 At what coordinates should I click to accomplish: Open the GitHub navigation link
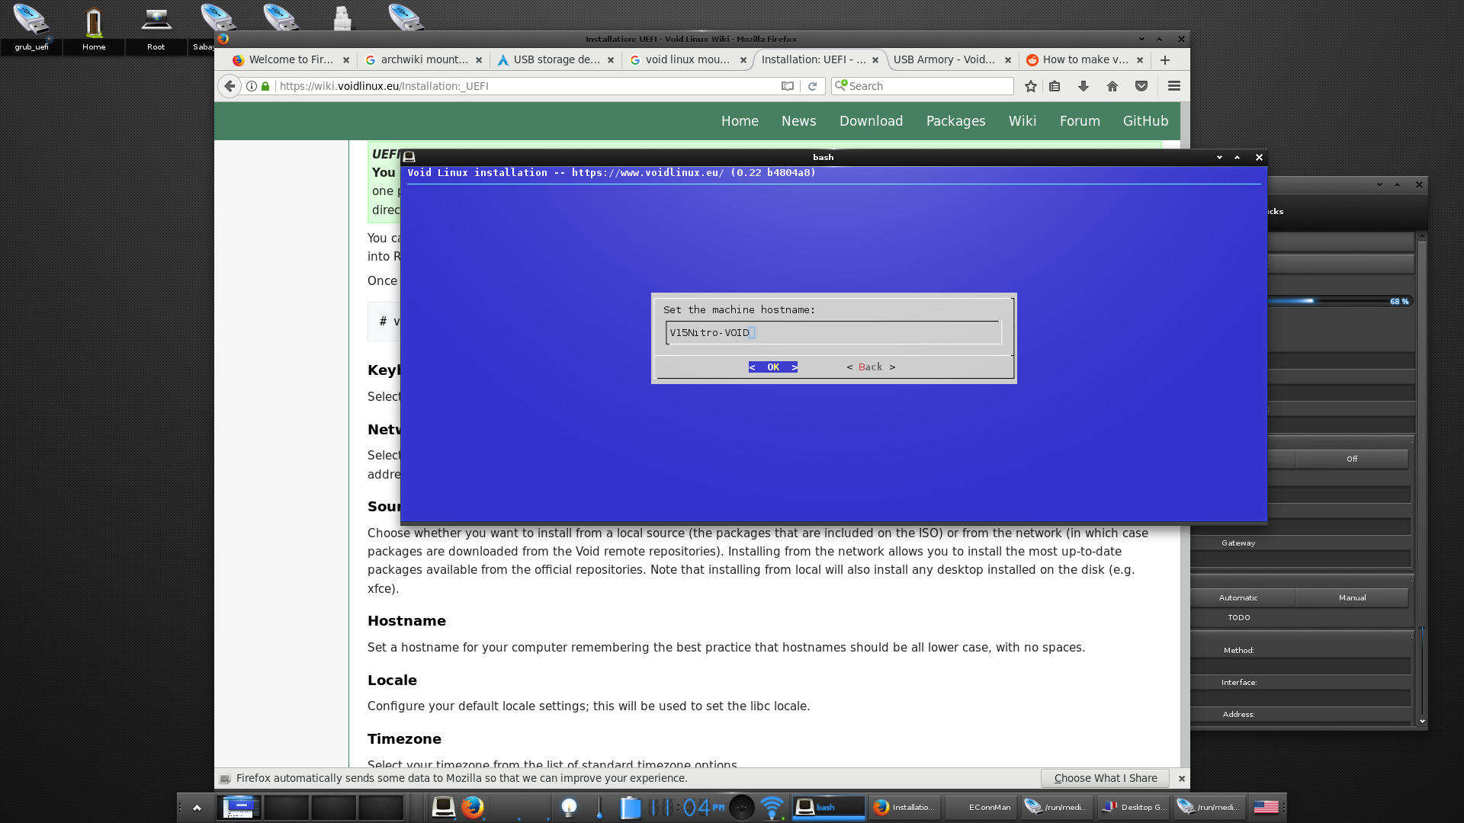click(1145, 121)
